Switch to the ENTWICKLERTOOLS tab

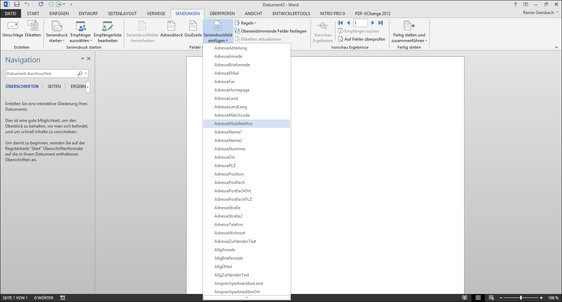291,14
